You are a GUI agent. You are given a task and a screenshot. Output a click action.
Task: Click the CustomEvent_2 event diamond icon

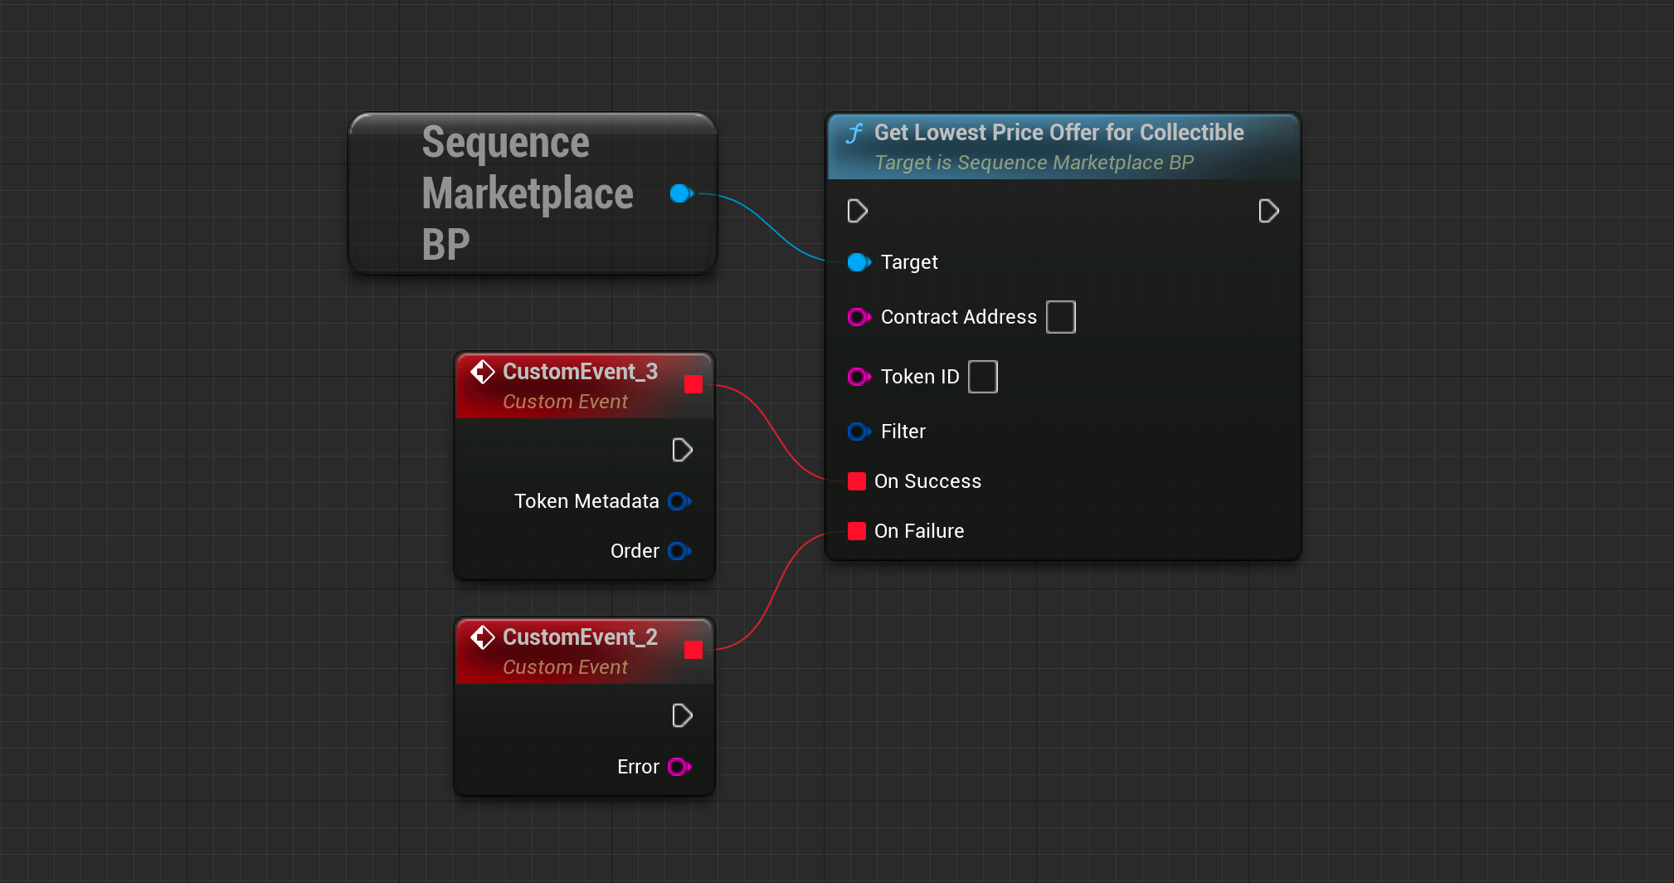[483, 637]
